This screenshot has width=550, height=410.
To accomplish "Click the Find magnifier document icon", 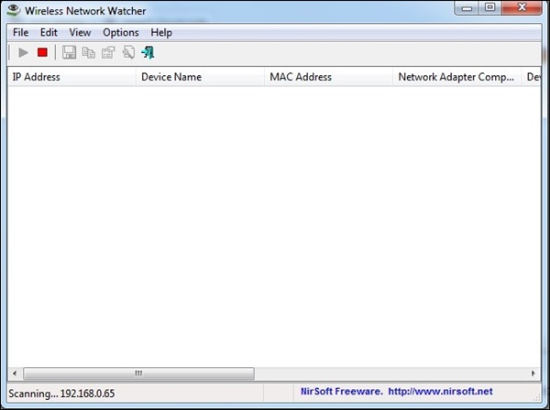I will (x=128, y=53).
